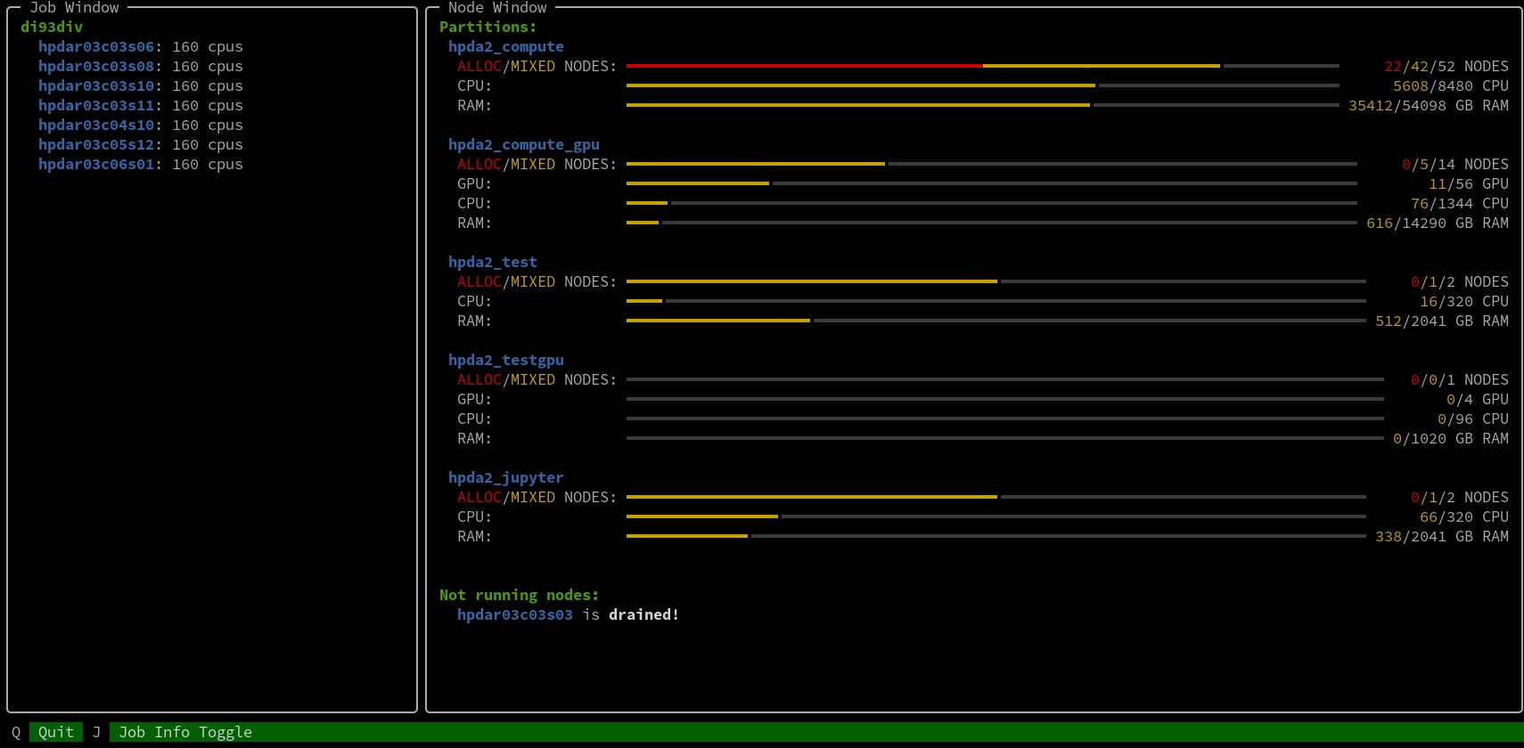The width and height of the screenshot is (1524, 748).
Task: Click the hpda2_compute_gpu partition name
Action: (524, 144)
